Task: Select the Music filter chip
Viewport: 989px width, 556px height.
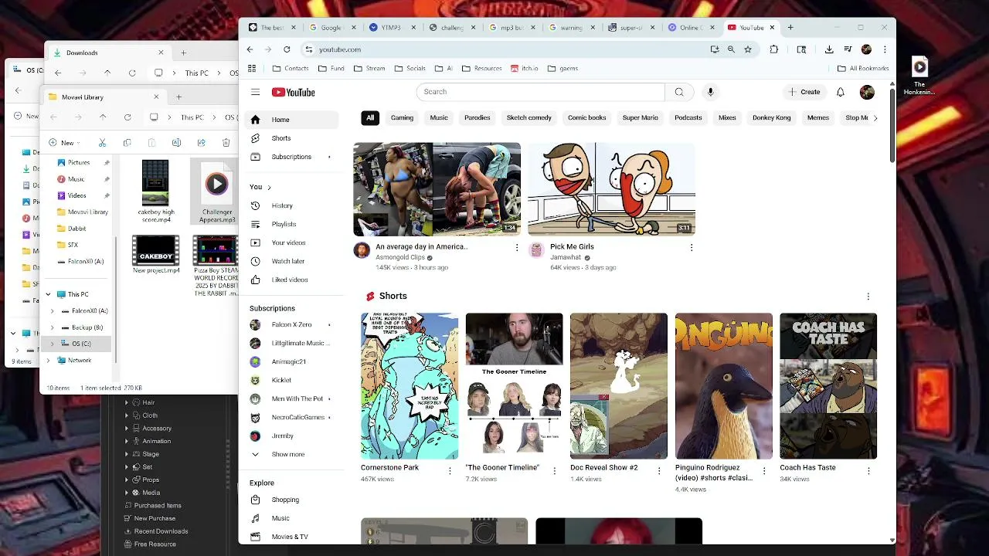Action: point(439,118)
